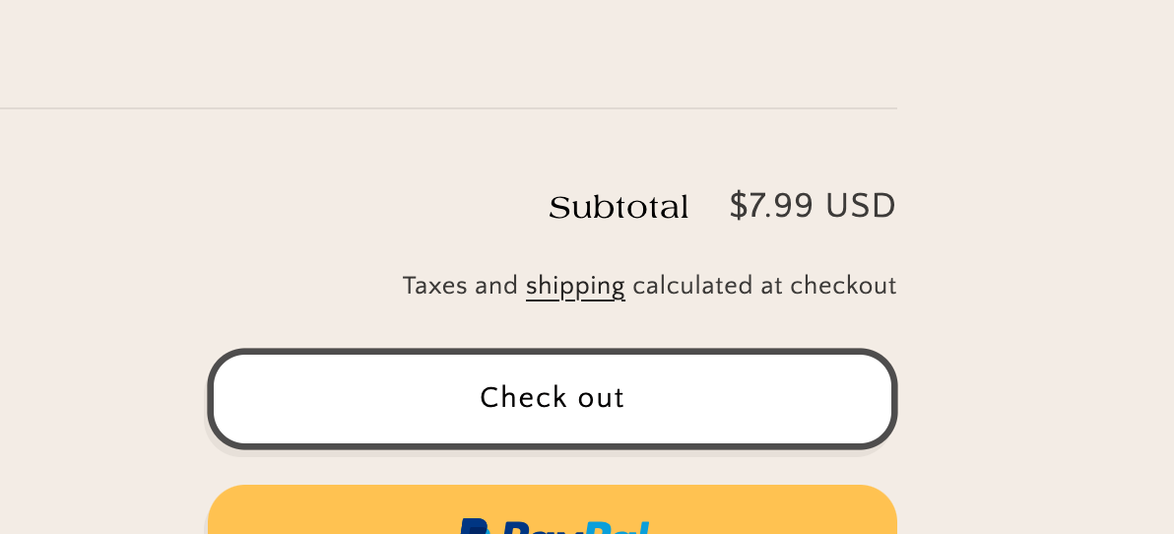1174x534 pixels.
Task: Click the Check out button
Action: (x=552, y=398)
